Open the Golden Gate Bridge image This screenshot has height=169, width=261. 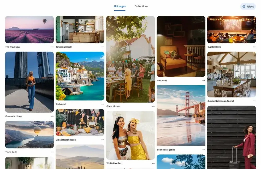[x=181, y=116]
